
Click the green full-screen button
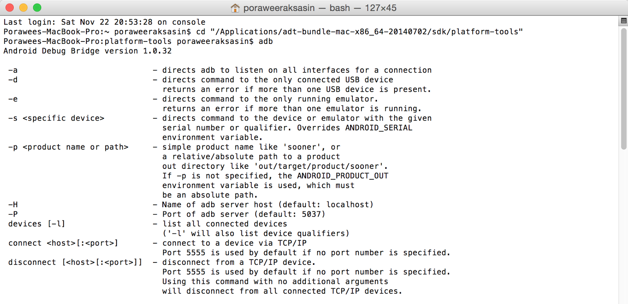tap(37, 7)
